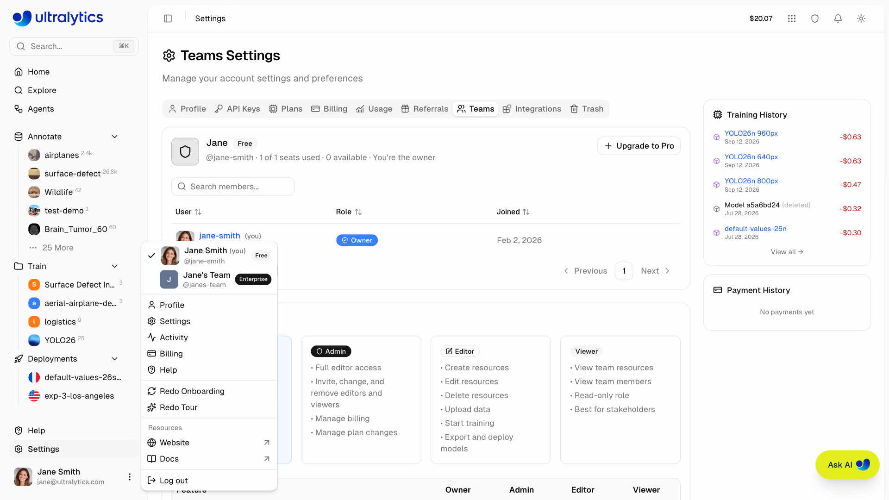
Task: Sort members by Role column
Action: point(349,212)
